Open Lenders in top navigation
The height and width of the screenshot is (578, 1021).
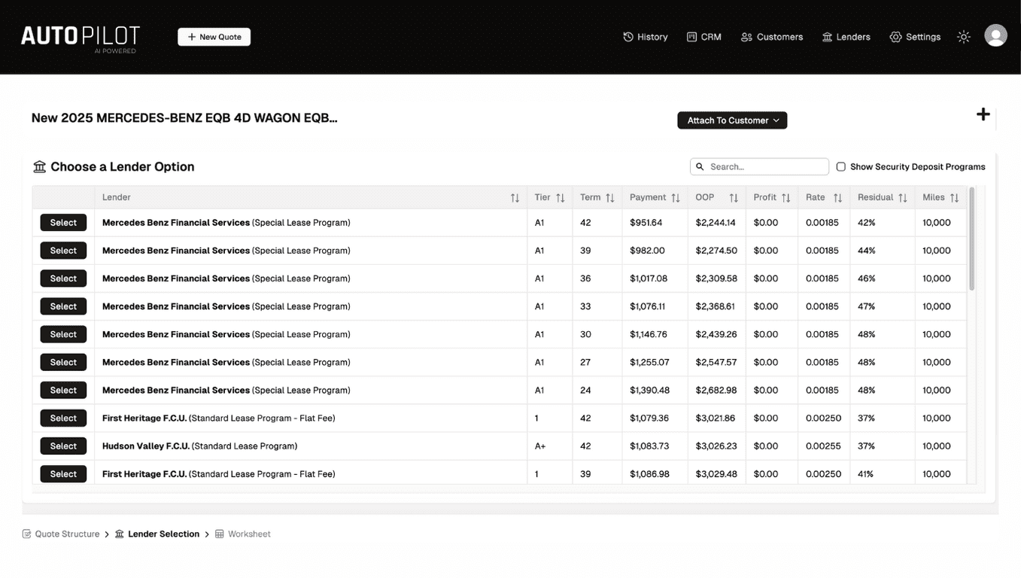click(x=846, y=37)
